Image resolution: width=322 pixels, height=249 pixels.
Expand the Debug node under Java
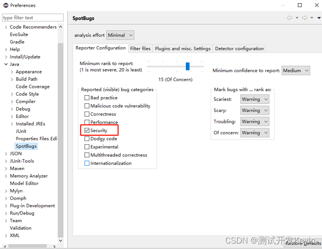tap(12, 109)
